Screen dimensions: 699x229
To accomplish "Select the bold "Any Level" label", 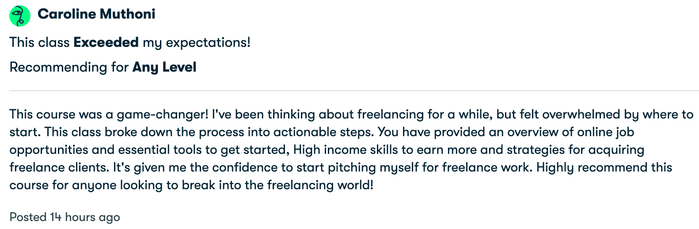I will (164, 67).
